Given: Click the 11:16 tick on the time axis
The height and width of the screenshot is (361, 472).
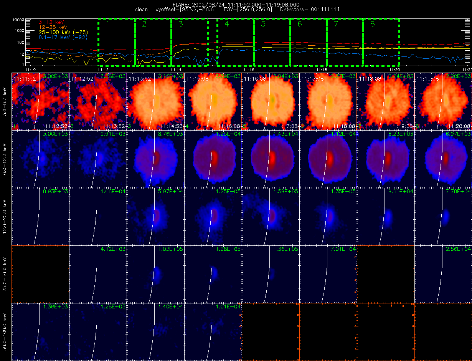Looking at the screenshot, I should tap(249, 70).
